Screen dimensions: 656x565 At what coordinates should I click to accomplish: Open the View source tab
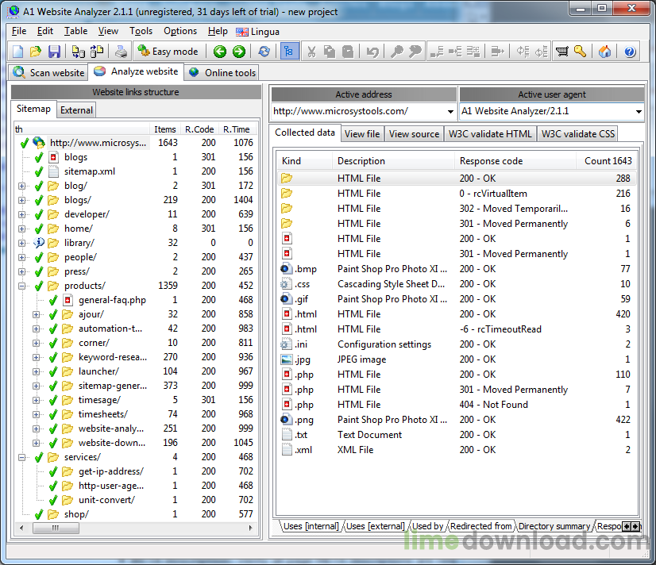415,134
